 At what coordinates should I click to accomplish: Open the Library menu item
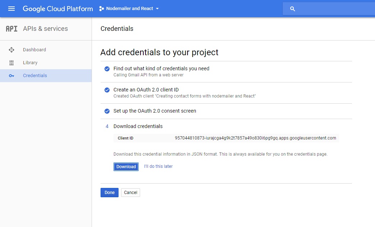coord(30,63)
